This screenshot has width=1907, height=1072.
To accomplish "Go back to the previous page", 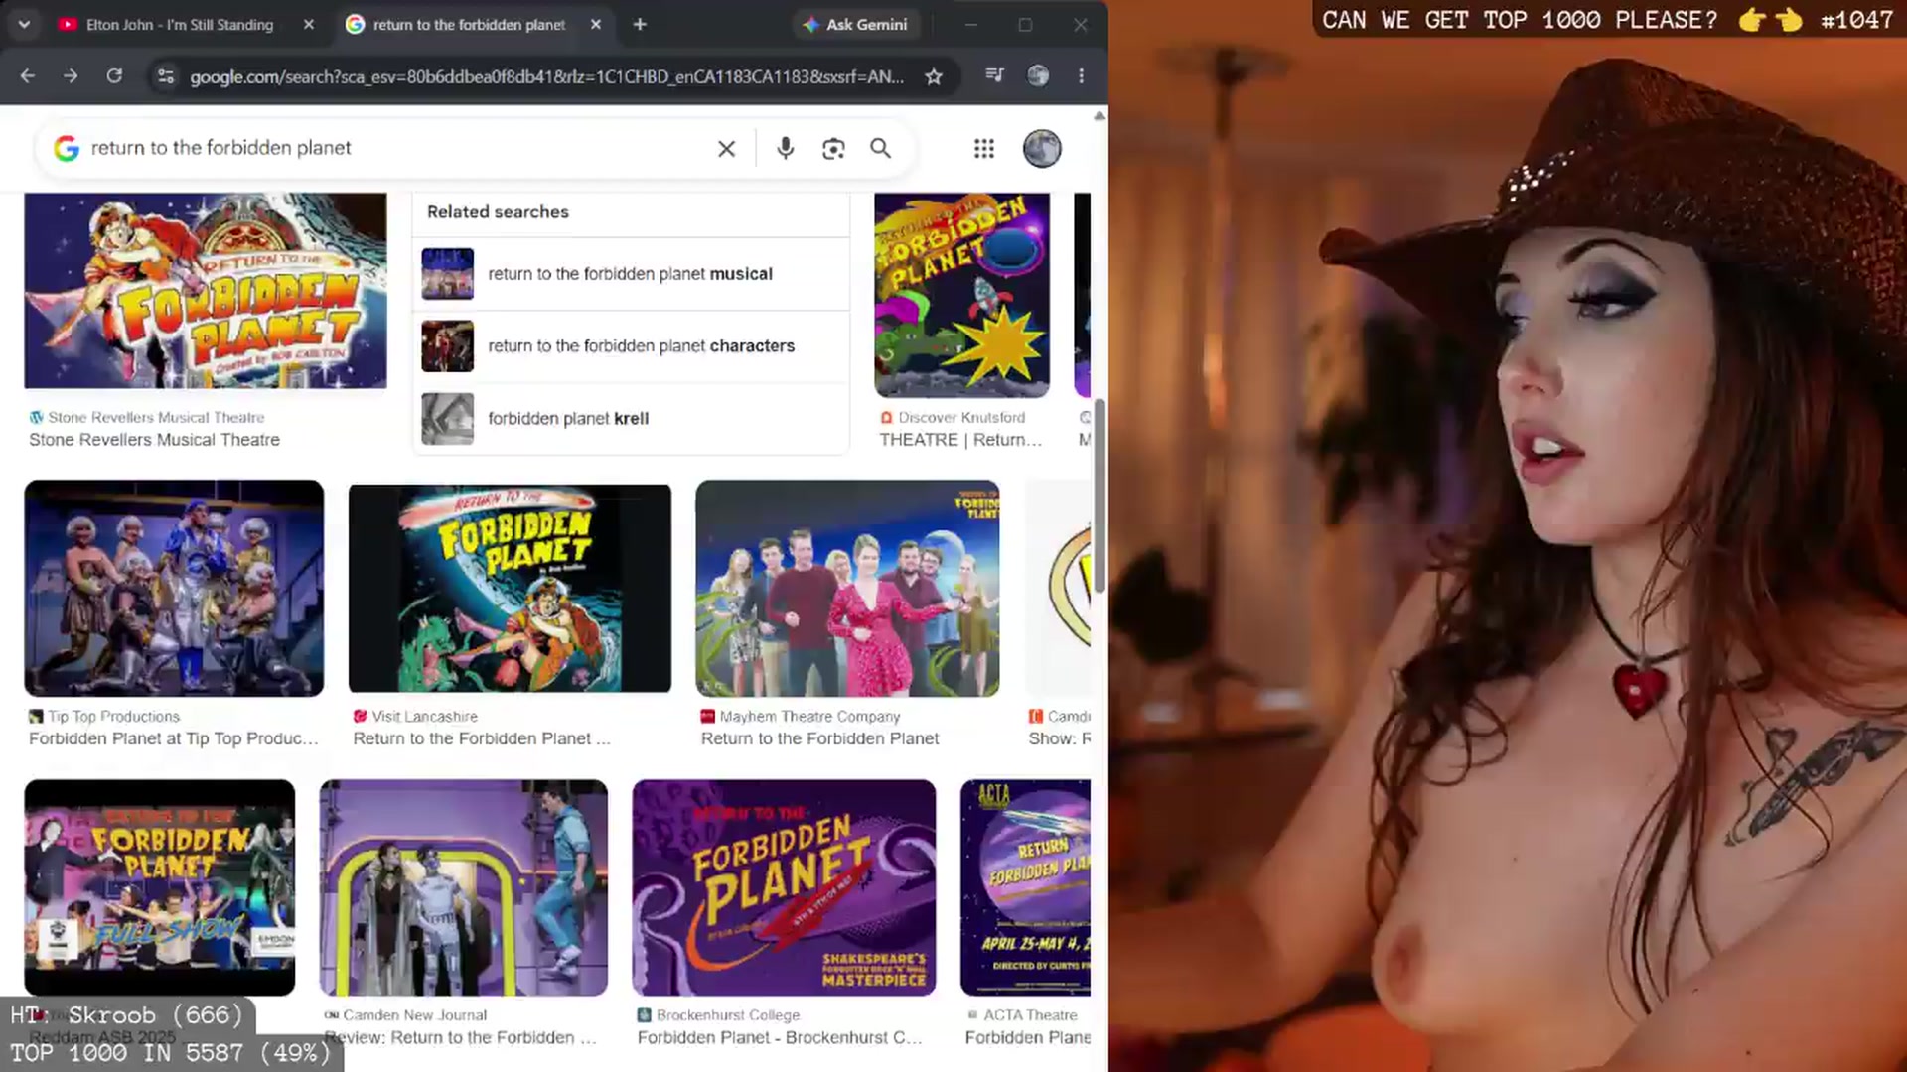I will point(27,75).
